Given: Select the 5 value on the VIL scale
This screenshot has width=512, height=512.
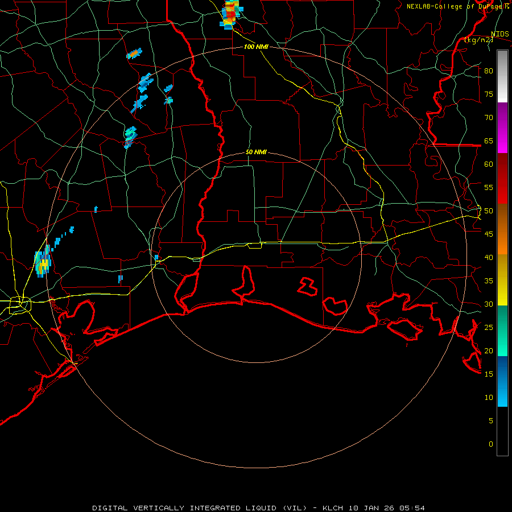Looking at the screenshot, I should [x=491, y=421].
